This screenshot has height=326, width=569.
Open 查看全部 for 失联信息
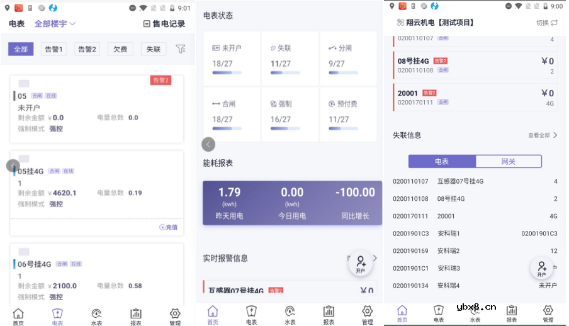click(x=543, y=135)
